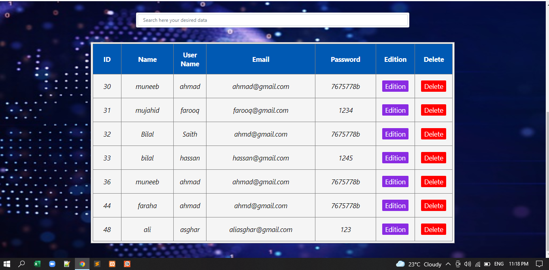
Task: Open the 23°C Cloudy weather widget
Action: [x=419, y=264]
